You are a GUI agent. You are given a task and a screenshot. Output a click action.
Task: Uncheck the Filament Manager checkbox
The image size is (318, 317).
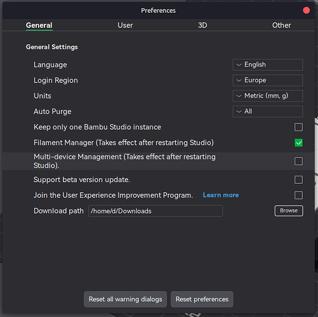coord(298,143)
